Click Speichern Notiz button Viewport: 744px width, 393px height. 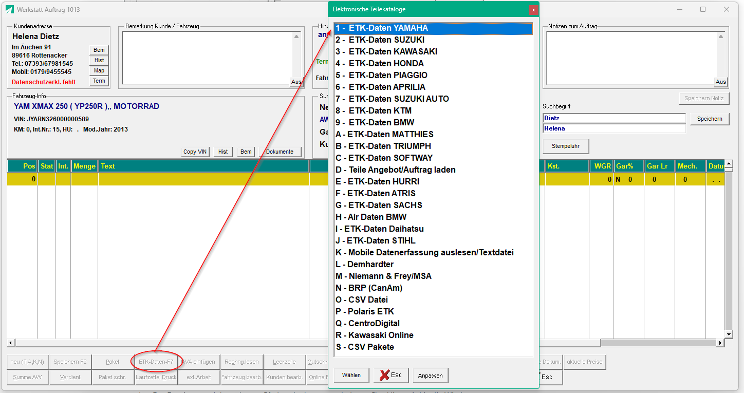pyautogui.click(x=704, y=98)
